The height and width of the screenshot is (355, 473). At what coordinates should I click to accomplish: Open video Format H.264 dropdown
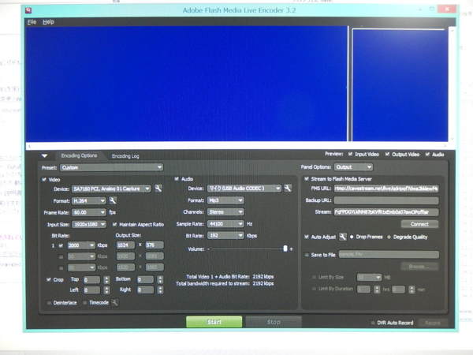[x=88, y=200]
